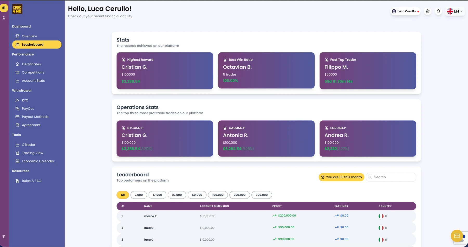Open Certificates page
Viewport: 468px width, 247px height.
point(37,64)
